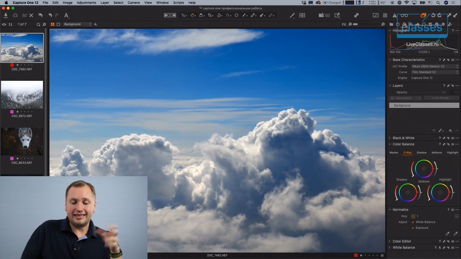Screen dimensions: 461x259
Task: Collapse the Base Characteristics panel
Action: pyautogui.click(x=390, y=60)
